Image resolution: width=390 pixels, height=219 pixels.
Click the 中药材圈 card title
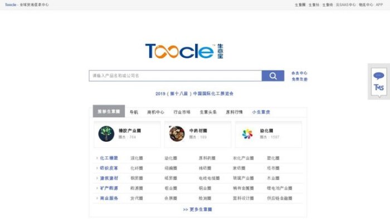point(198,131)
